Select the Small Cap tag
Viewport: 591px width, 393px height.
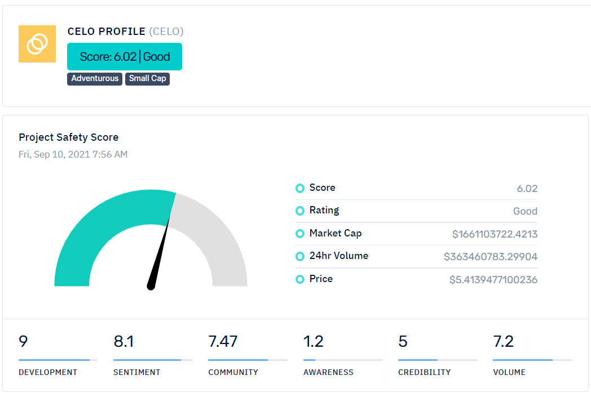click(x=147, y=79)
